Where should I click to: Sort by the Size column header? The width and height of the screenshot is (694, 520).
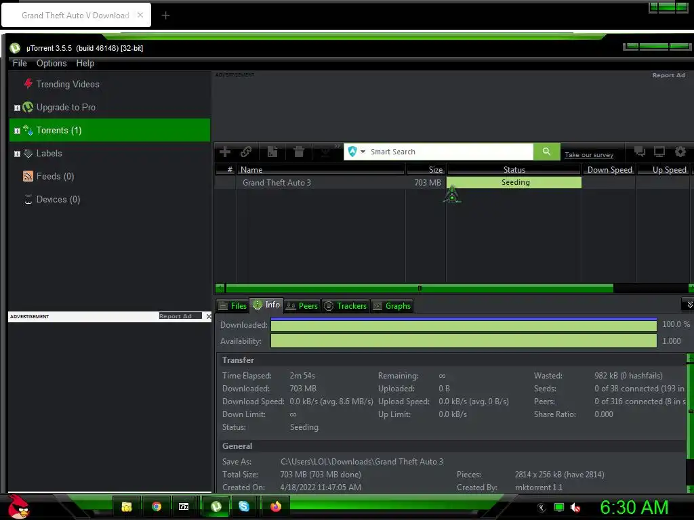coord(426,170)
